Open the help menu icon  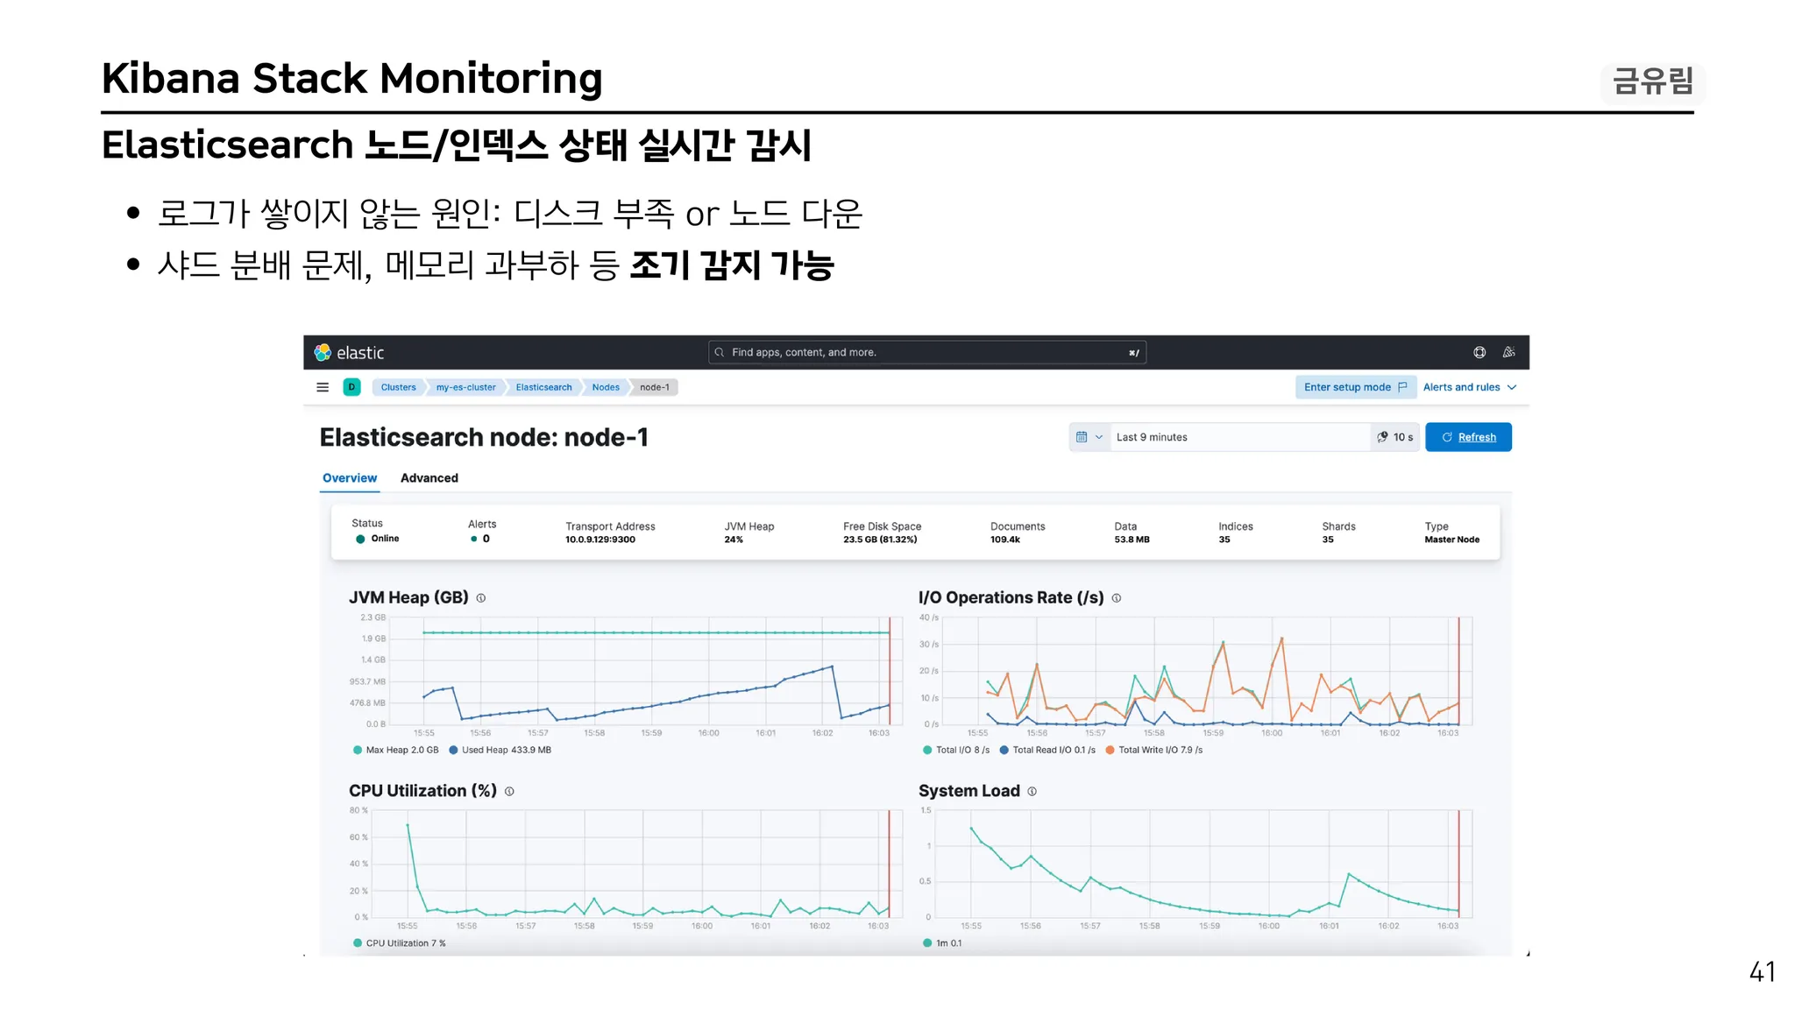(x=1479, y=352)
